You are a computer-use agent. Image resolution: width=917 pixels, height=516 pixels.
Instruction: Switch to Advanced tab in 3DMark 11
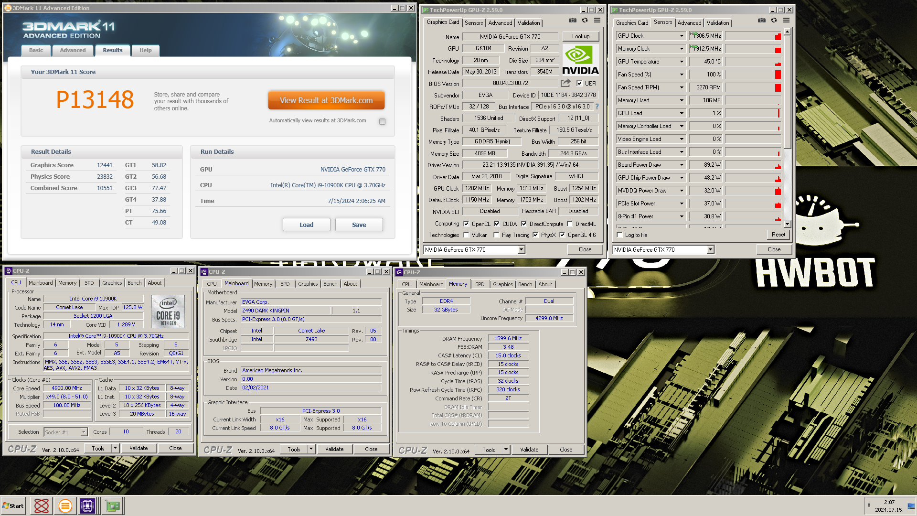tap(73, 50)
